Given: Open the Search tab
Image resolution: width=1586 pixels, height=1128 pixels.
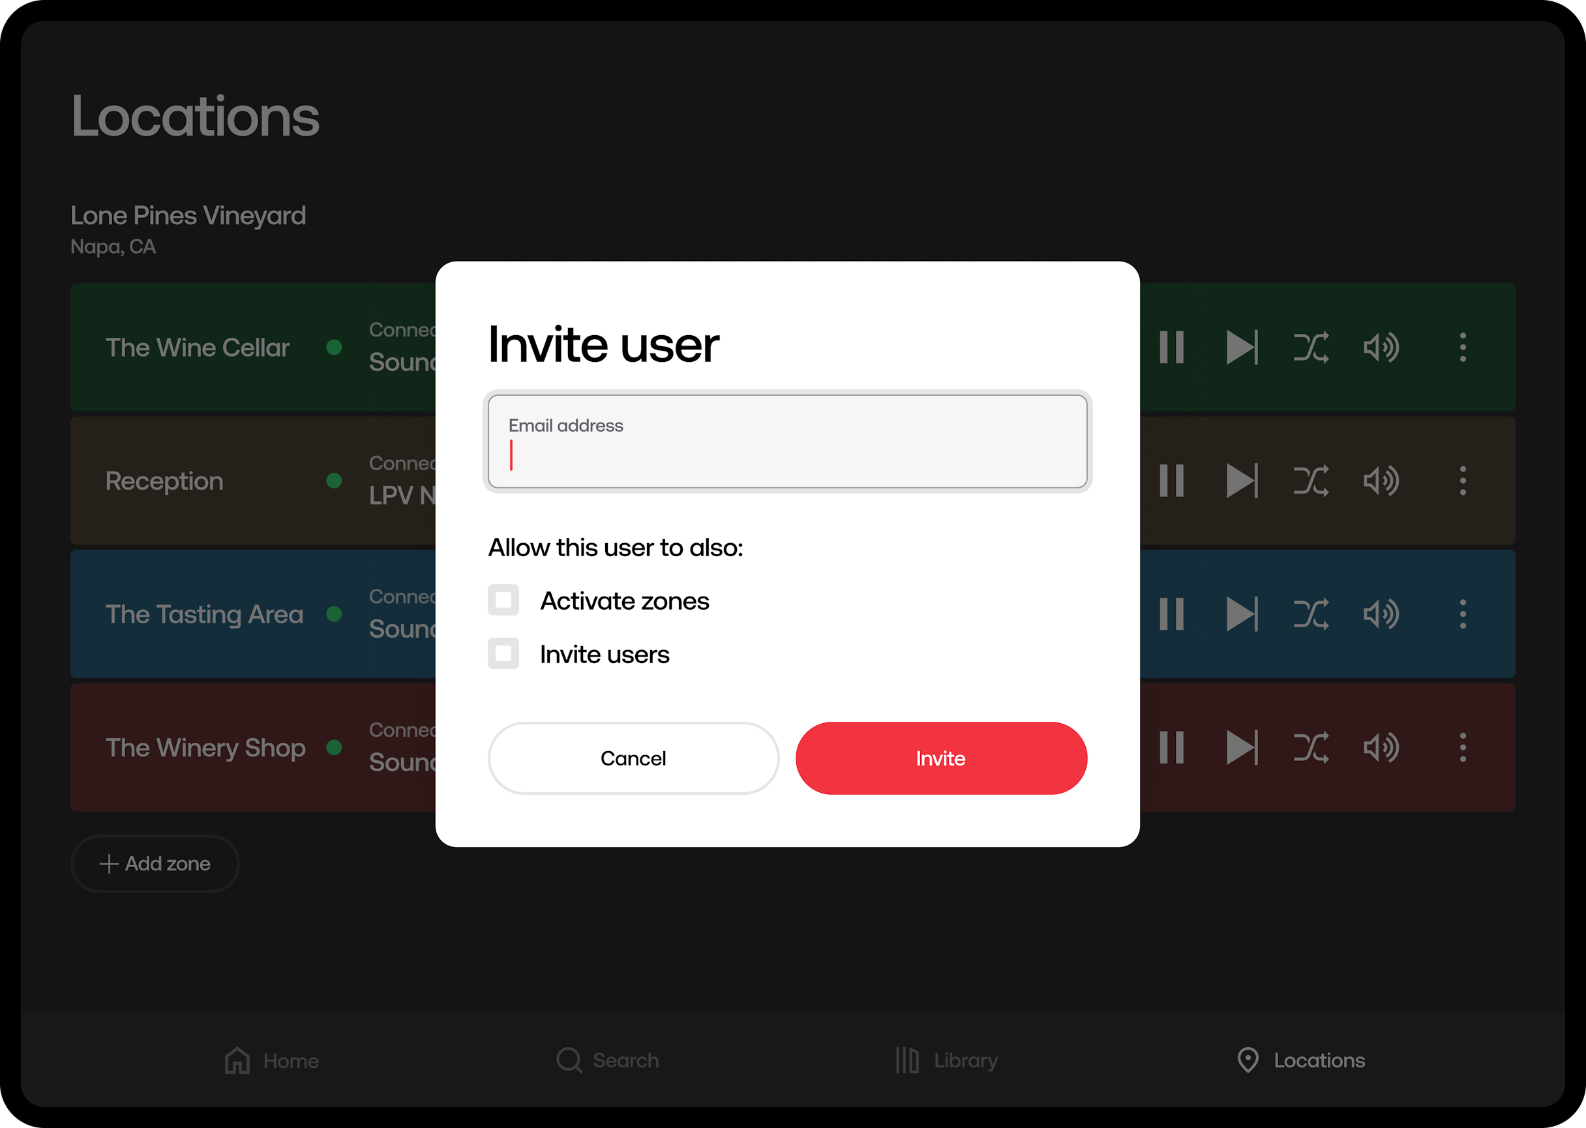Looking at the screenshot, I should [608, 1061].
